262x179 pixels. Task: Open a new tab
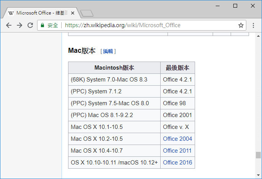click(87, 13)
